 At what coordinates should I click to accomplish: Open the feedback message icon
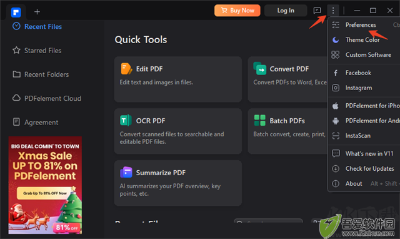tap(317, 11)
